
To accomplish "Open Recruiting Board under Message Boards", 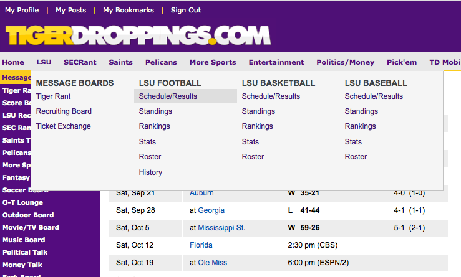I will click(64, 111).
